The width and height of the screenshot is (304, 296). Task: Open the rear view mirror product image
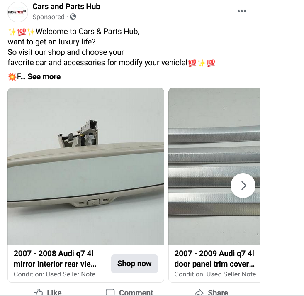pyautogui.click(x=86, y=166)
